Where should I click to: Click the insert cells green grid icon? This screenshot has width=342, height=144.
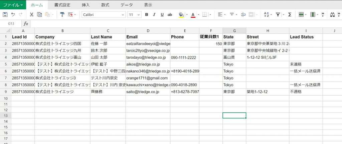click(301, 15)
